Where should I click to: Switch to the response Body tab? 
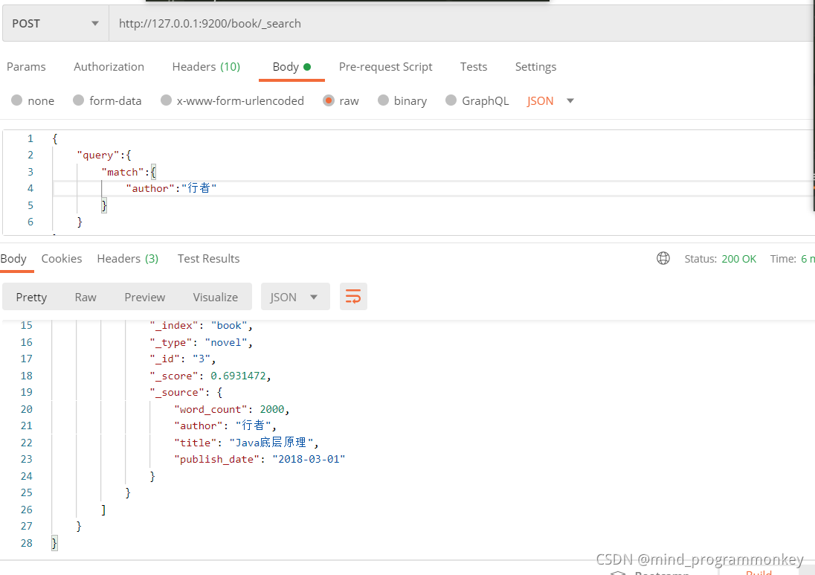13,258
